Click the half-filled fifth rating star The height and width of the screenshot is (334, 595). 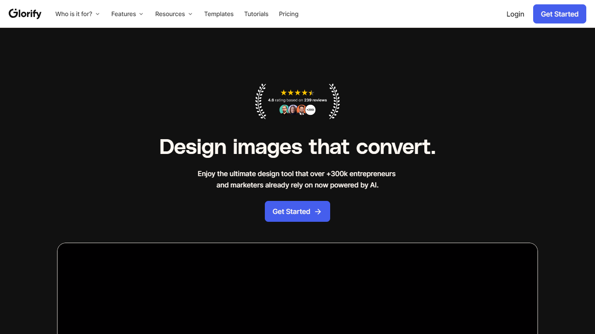pyautogui.click(x=311, y=93)
